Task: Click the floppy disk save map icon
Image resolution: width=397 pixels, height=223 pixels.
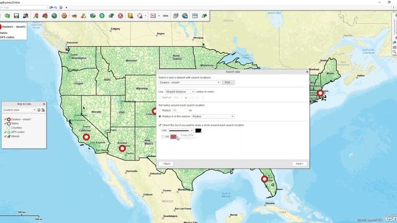Action: coord(17,15)
